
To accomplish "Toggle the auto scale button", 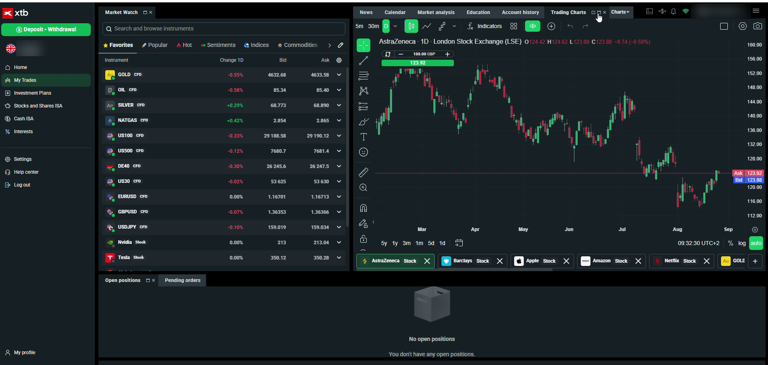I will (x=756, y=243).
